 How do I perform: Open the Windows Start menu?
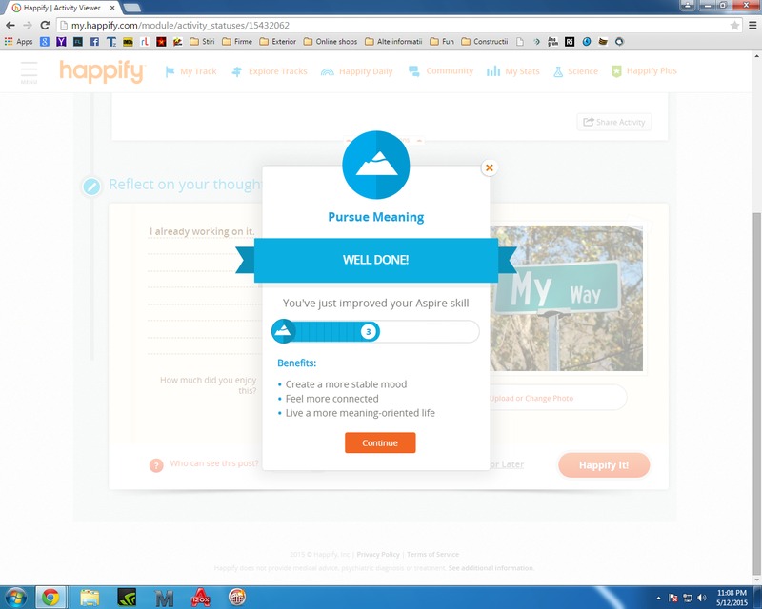pyautogui.click(x=15, y=598)
